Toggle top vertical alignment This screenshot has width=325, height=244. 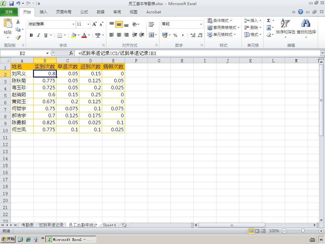point(112,24)
